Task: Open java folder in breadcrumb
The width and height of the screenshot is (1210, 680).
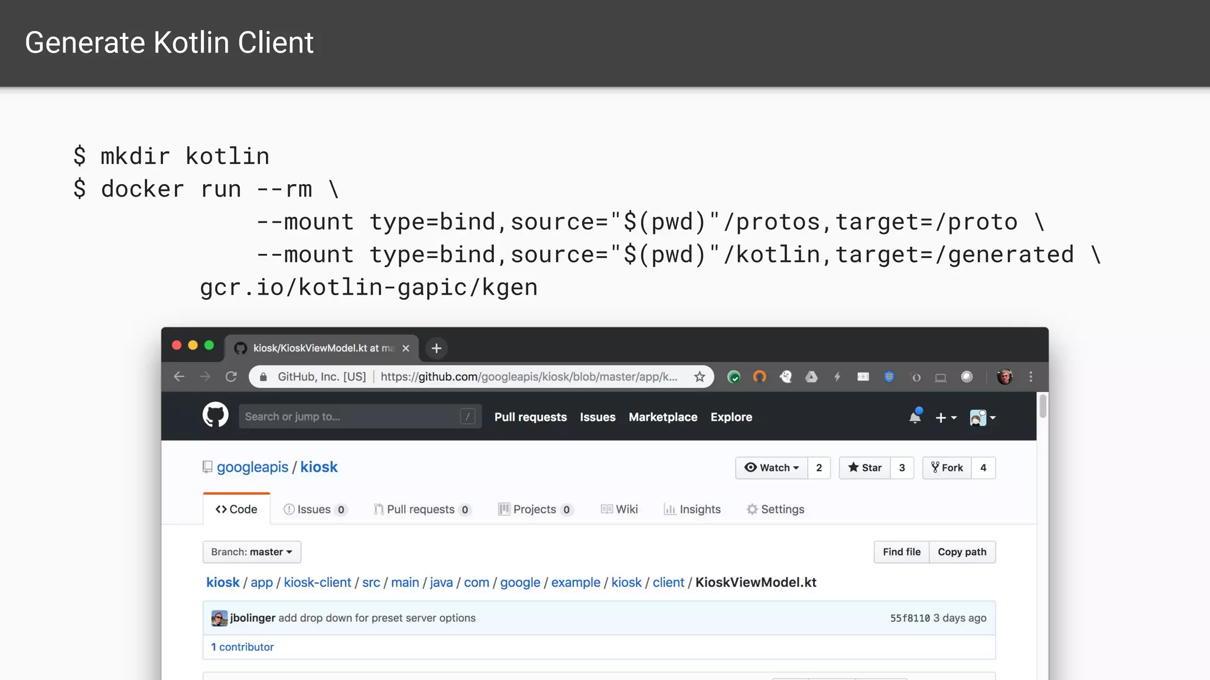Action: pyautogui.click(x=441, y=583)
